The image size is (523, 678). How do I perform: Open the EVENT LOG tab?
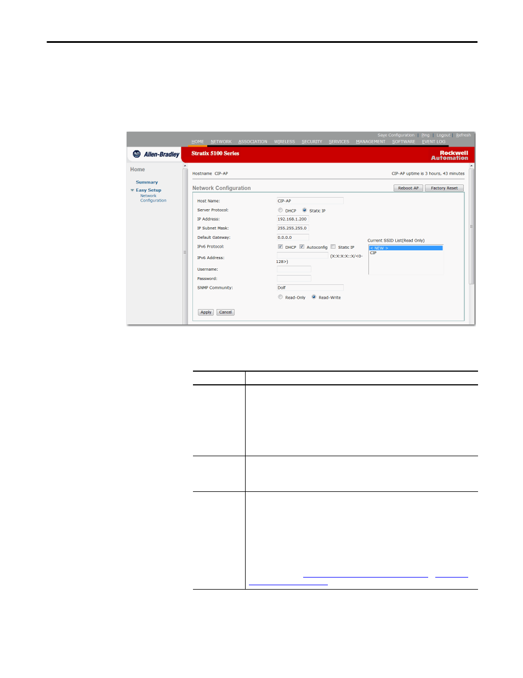click(434, 142)
